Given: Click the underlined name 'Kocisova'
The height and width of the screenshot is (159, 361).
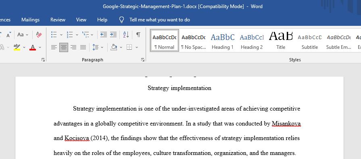Looking at the screenshot, I should coord(77,138).
